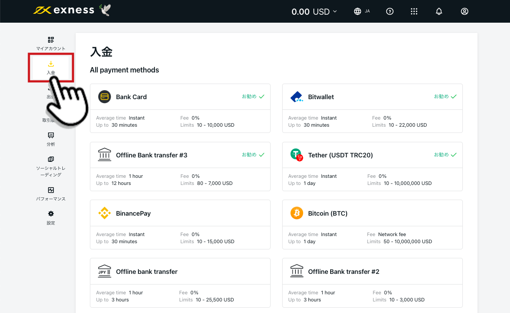The height and width of the screenshot is (313, 510).
Task: Click limits '10 - 22,000 USD' on Bitwallet
Action: 408,125
